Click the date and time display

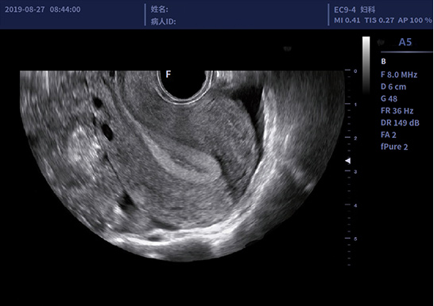(x=43, y=10)
